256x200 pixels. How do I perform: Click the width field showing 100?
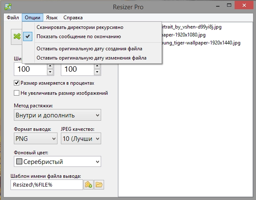tap(31, 69)
